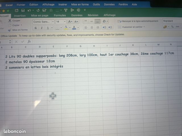This screenshot has width=182, height=136.
Task: Click the increase indent icon
Action: pos(110,27)
